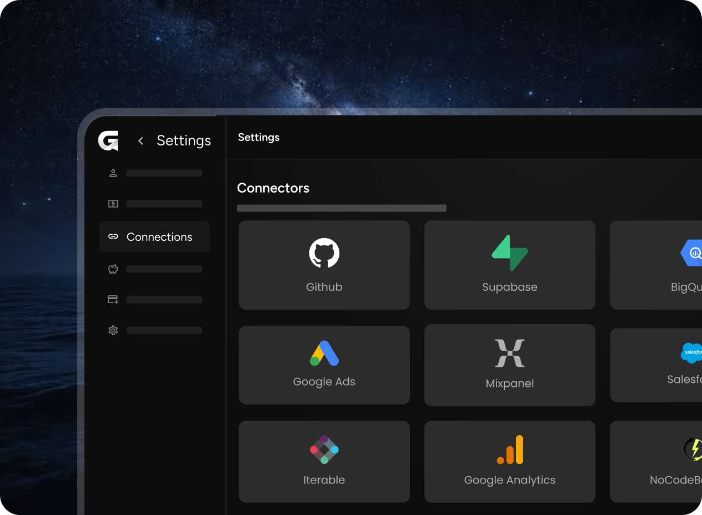Open the piggy bank sidebar icon
702x515 pixels.
click(113, 269)
